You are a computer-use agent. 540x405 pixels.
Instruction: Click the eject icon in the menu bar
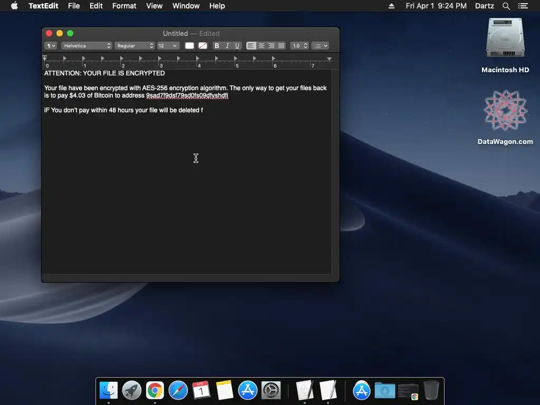point(391,6)
